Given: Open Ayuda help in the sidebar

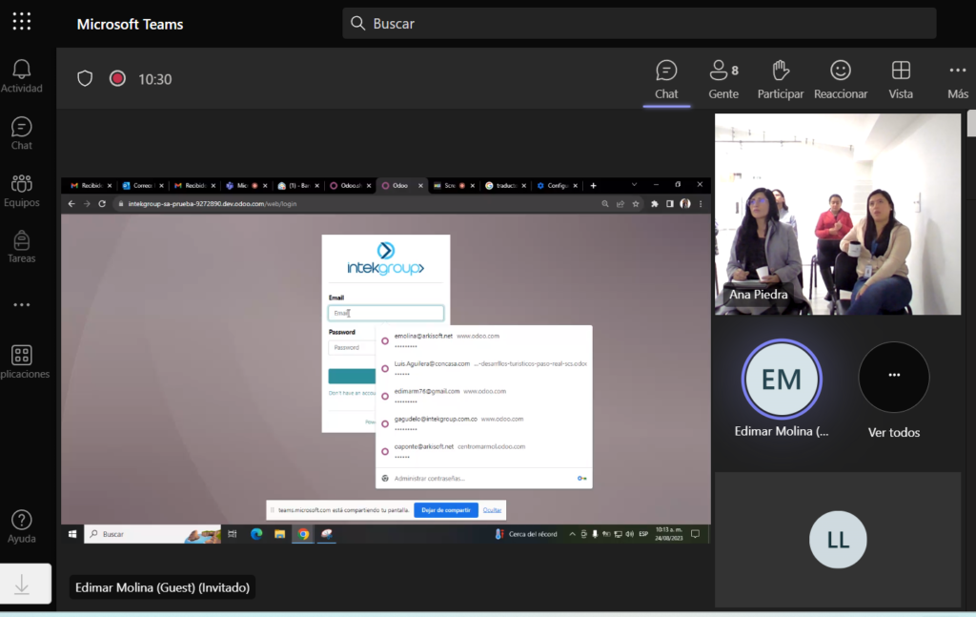Looking at the screenshot, I should tap(22, 526).
